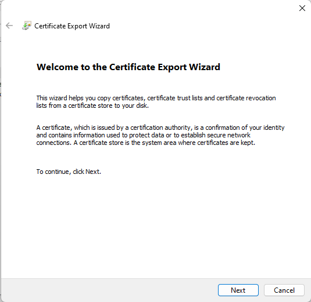Click the line starting 'and contains information used'
311x302 pixels.
coord(143,135)
